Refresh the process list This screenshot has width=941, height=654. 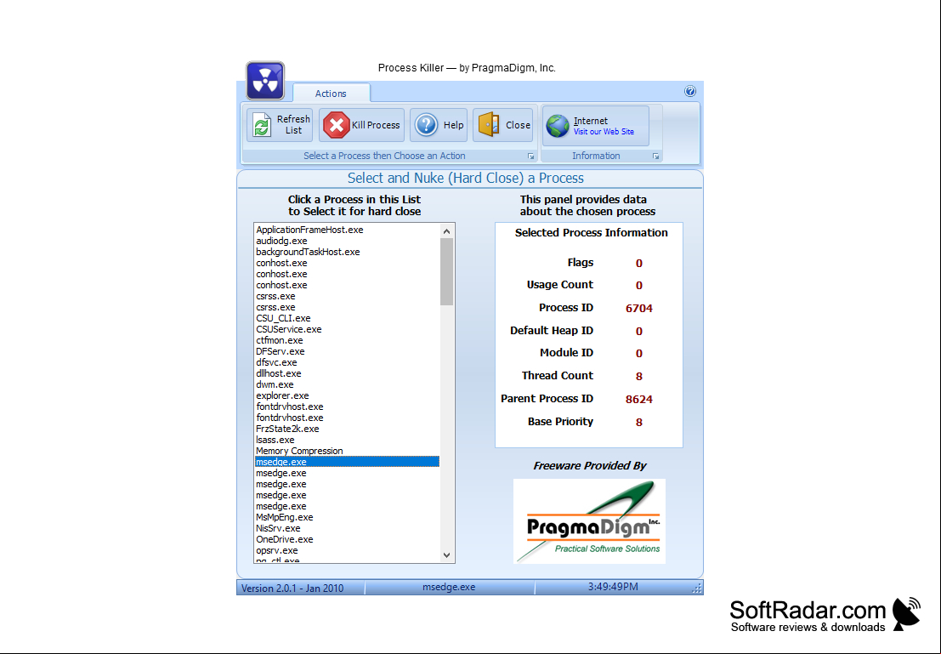(280, 125)
